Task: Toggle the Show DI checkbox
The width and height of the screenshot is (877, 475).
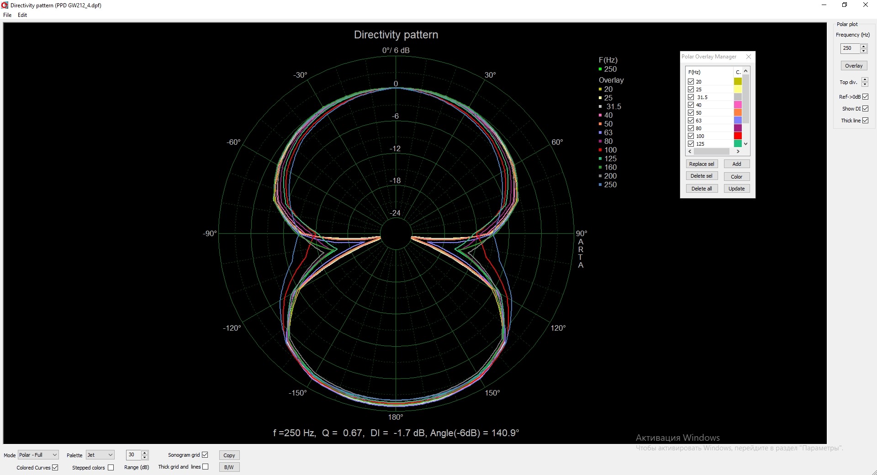Action: click(x=865, y=109)
